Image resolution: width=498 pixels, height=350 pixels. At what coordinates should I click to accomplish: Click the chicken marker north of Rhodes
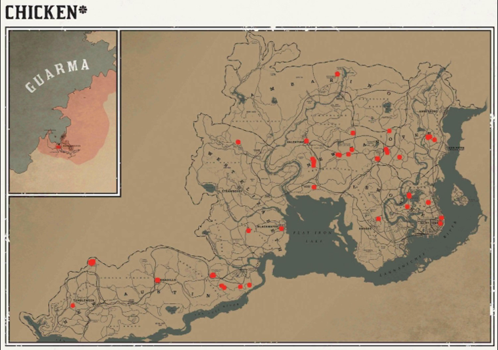point(379,218)
